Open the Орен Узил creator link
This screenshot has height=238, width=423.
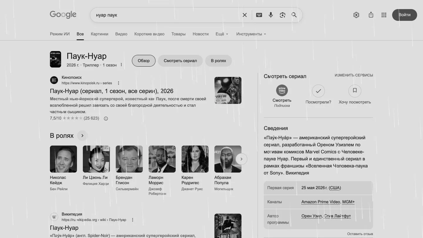(x=311, y=216)
